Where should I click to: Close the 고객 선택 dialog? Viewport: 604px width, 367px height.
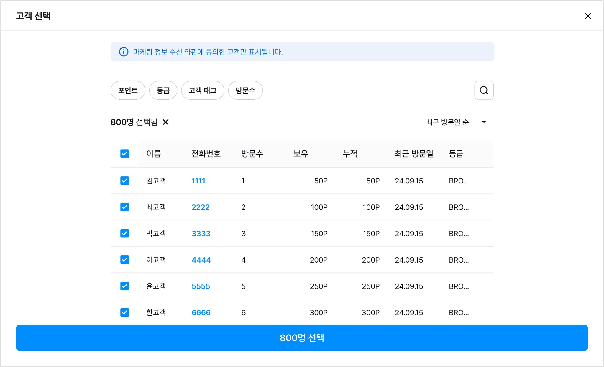pyautogui.click(x=588, y=16)
